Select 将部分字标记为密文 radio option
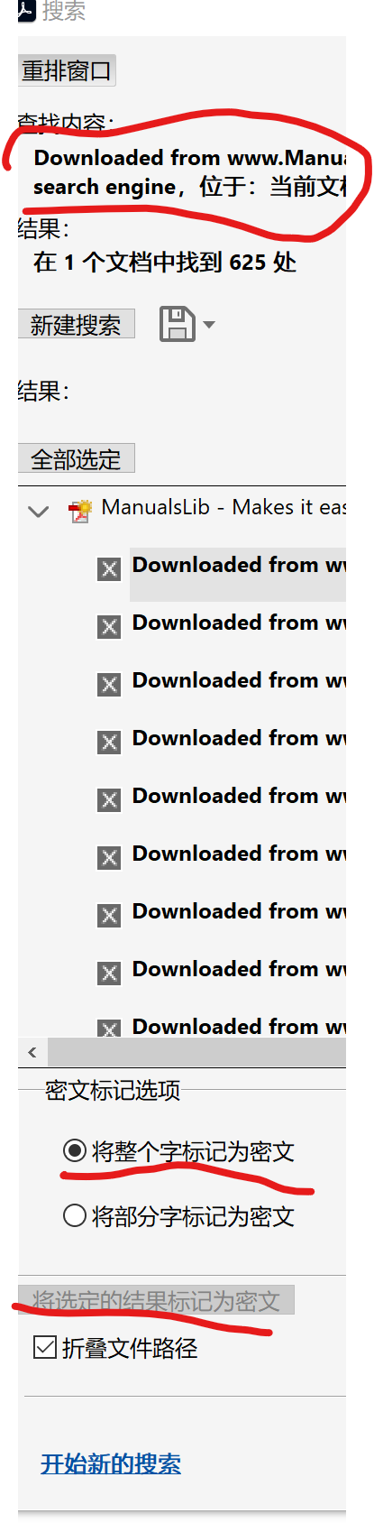This screenshot has height=1523, width=374. (x=75, y=1215)
